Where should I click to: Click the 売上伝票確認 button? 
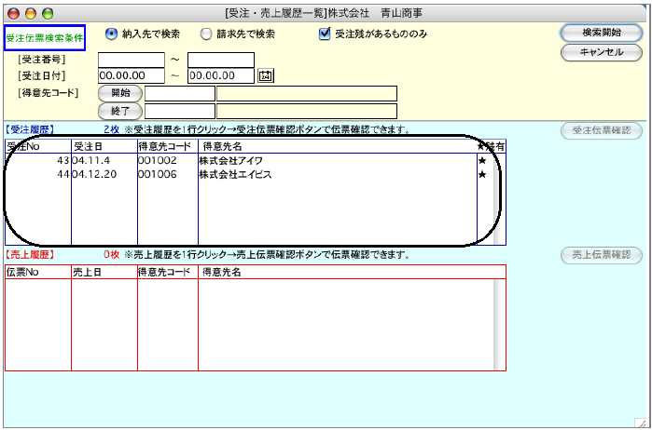(x=601, y=255)
